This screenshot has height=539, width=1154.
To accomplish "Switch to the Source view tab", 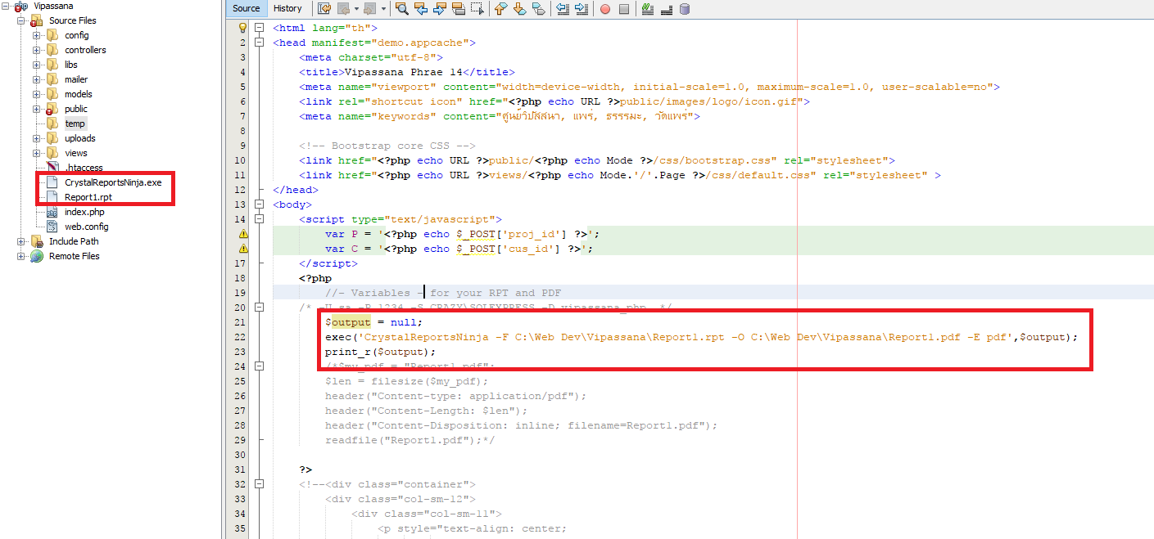I will click(246, 8).
